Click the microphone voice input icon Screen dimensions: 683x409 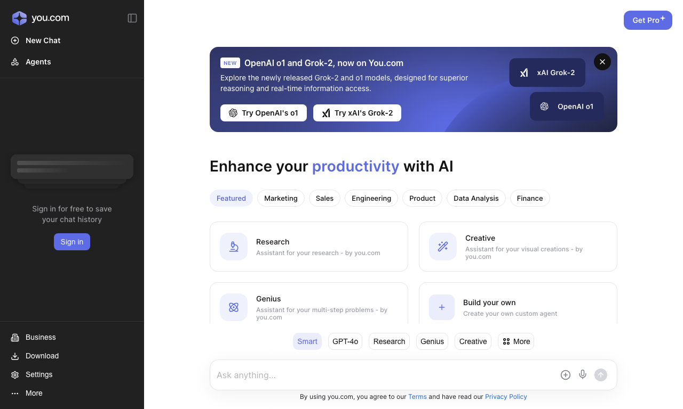583,375
